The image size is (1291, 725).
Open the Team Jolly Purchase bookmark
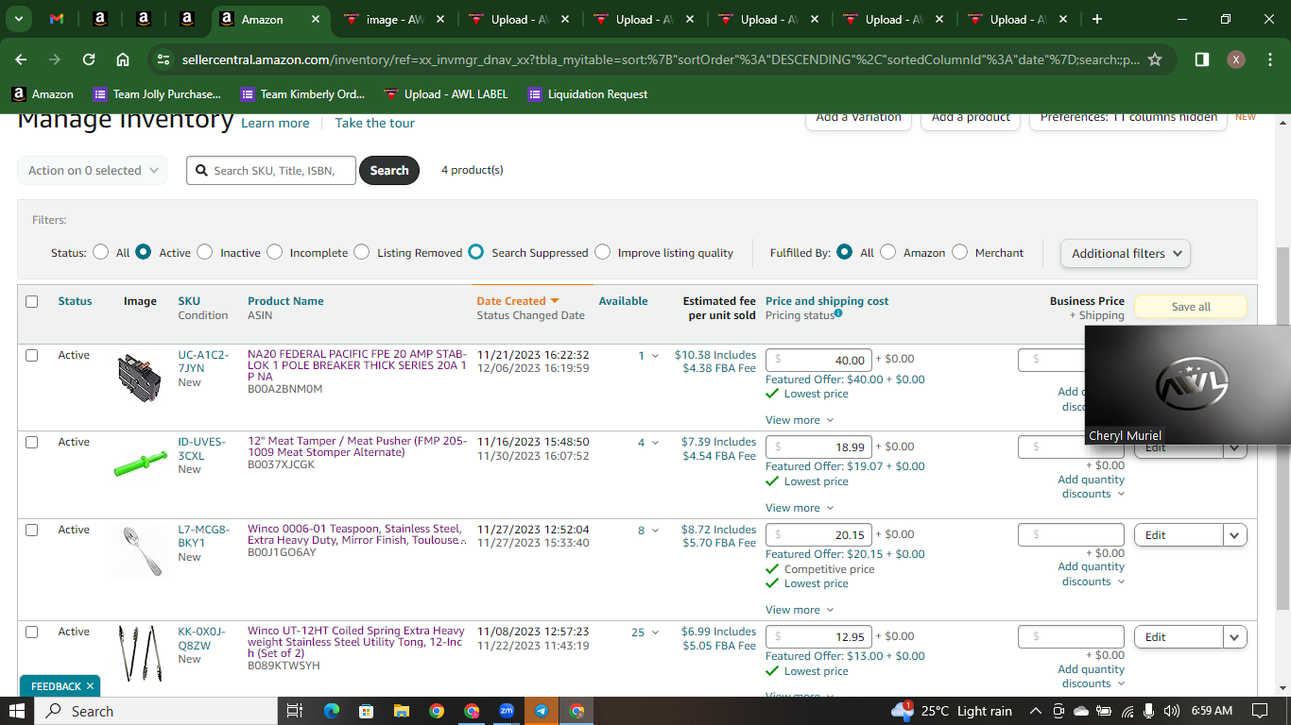[x=157, y=94]
